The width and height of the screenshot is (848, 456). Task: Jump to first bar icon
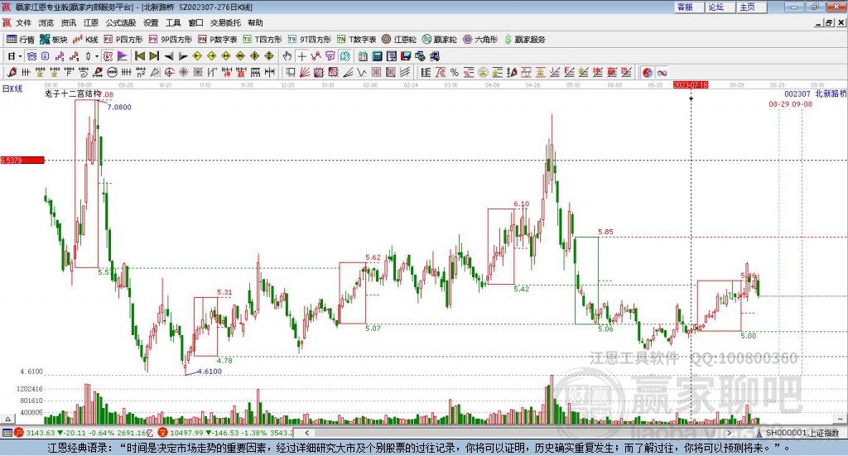click(139, 56)
